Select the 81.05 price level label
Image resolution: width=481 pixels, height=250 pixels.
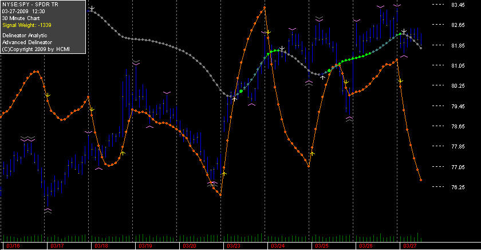tap(458, 66)
